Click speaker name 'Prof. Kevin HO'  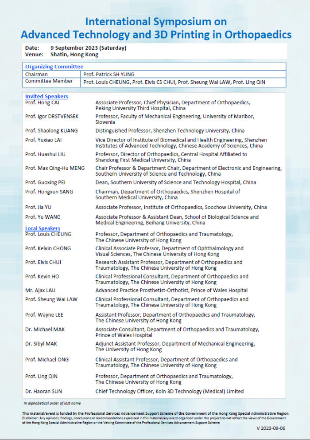(42, 277)
